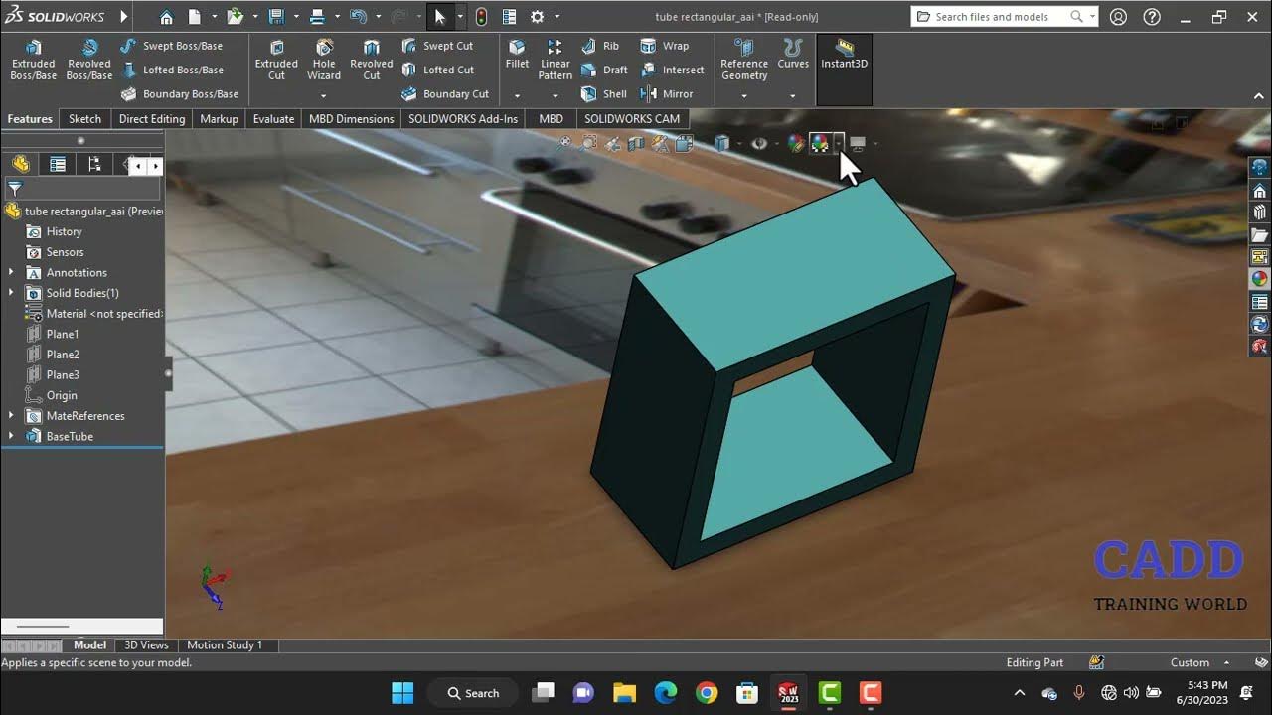The height and width of the screenshot is (715, 1272).
Task: Click the Extruded Boss/Base tool
Action: [33, 61]
